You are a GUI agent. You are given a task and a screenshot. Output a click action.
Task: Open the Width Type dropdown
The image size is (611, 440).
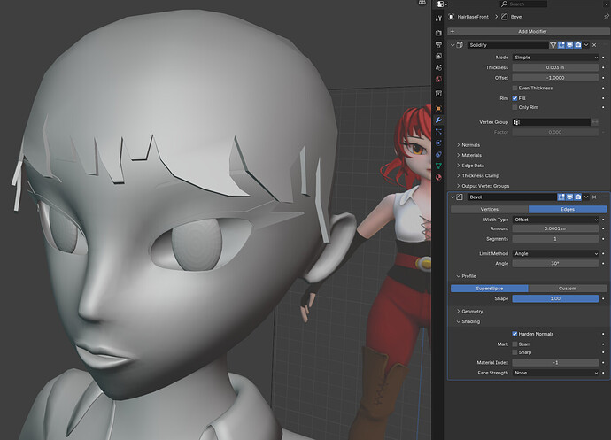point(555,220)
